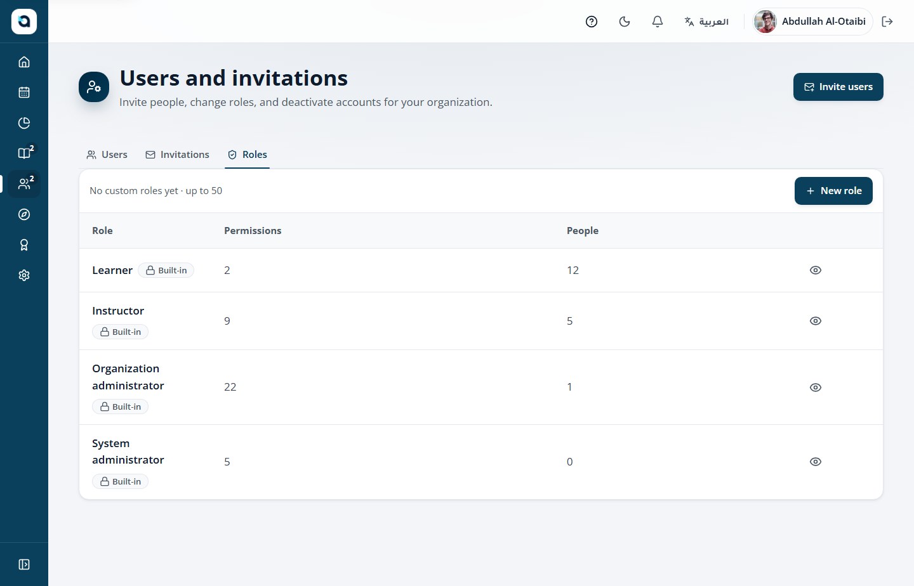The height and width of the screenshot is (586, 914).
Task: Switch language to العربية
Action: coord(706,22)
